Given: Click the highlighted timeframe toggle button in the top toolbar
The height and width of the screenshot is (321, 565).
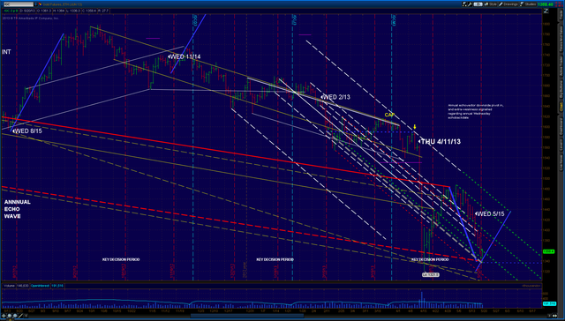Looking at the screenshot, I should 478,4.
